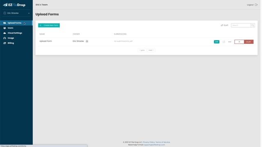Open the three-dots menu for Upload Form
This screenshot has width=262, height=147.
(x=230, y=42)
